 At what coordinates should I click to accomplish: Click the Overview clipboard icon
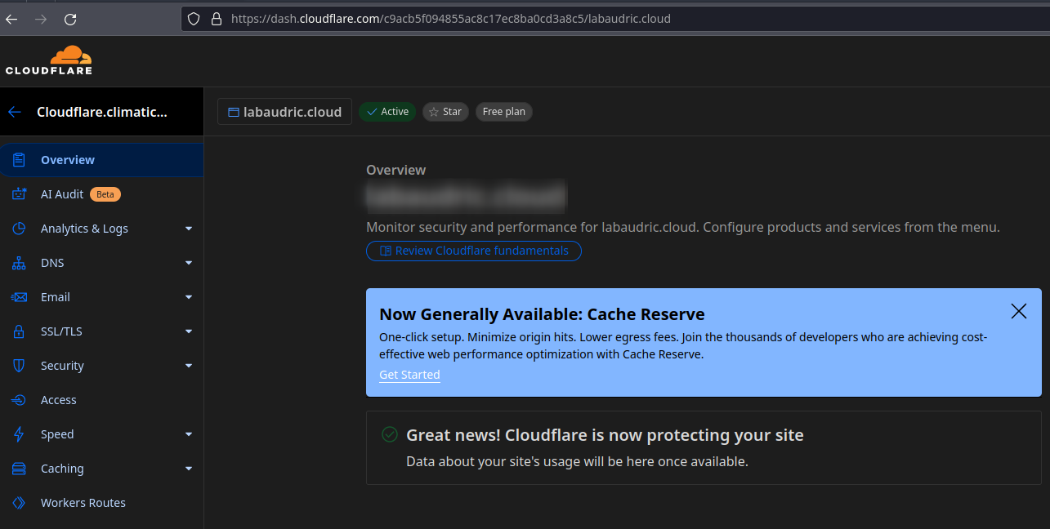(x=19, y=160)
